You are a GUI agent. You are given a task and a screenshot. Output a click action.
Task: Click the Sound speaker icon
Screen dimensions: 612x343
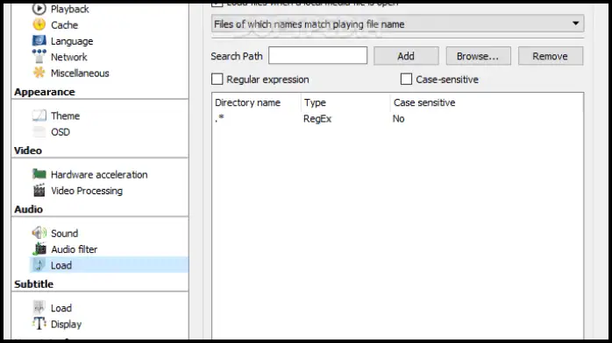pyautogui.click(x=39, y=233)
